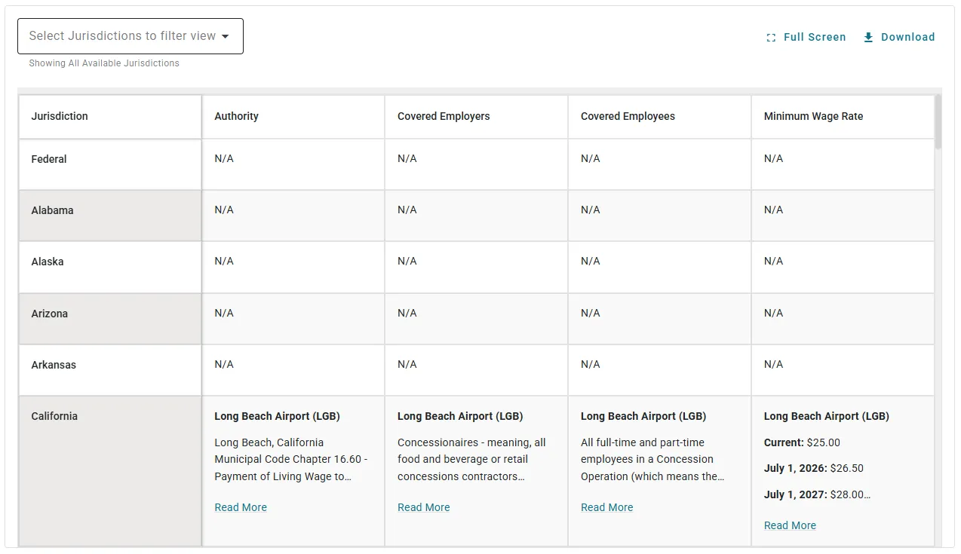Click the Download arrow icon
The image size is (961, 554).
point(867,36)
